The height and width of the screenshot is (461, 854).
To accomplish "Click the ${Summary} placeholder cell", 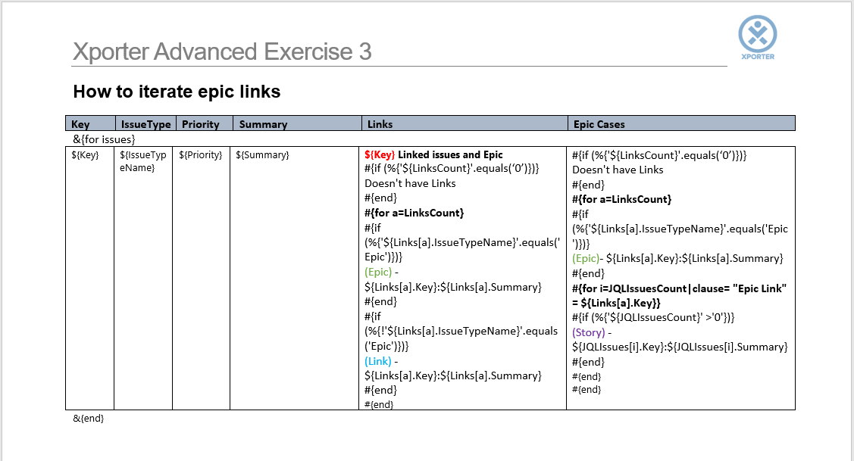I will (262, 155).
